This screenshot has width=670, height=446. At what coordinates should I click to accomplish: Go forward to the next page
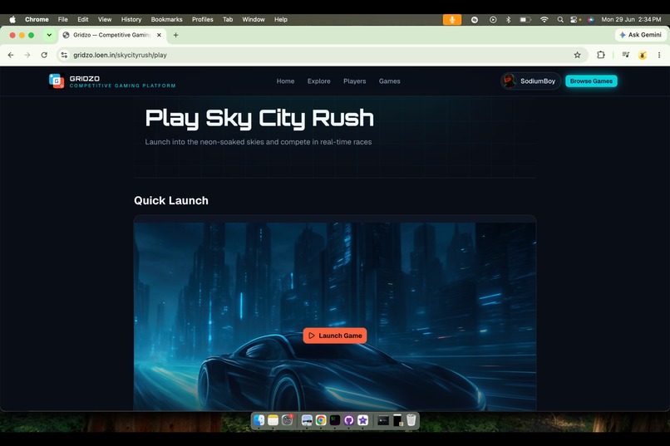click(27, 55)
